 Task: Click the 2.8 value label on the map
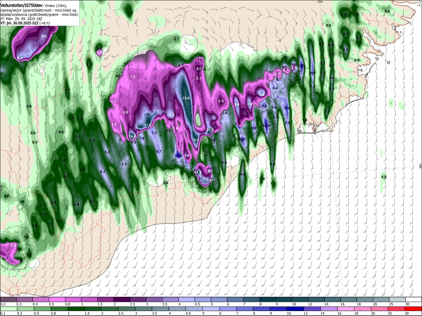(76, 205)
